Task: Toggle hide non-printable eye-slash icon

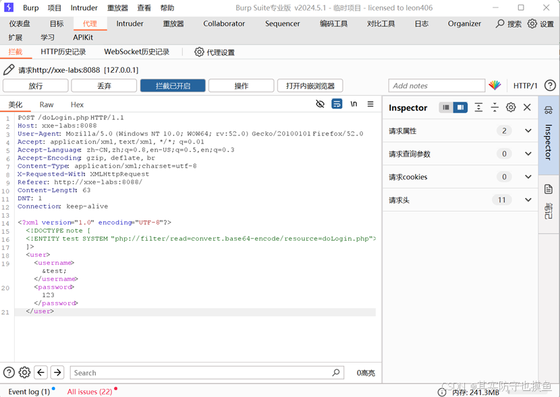Action: (320, 104)
